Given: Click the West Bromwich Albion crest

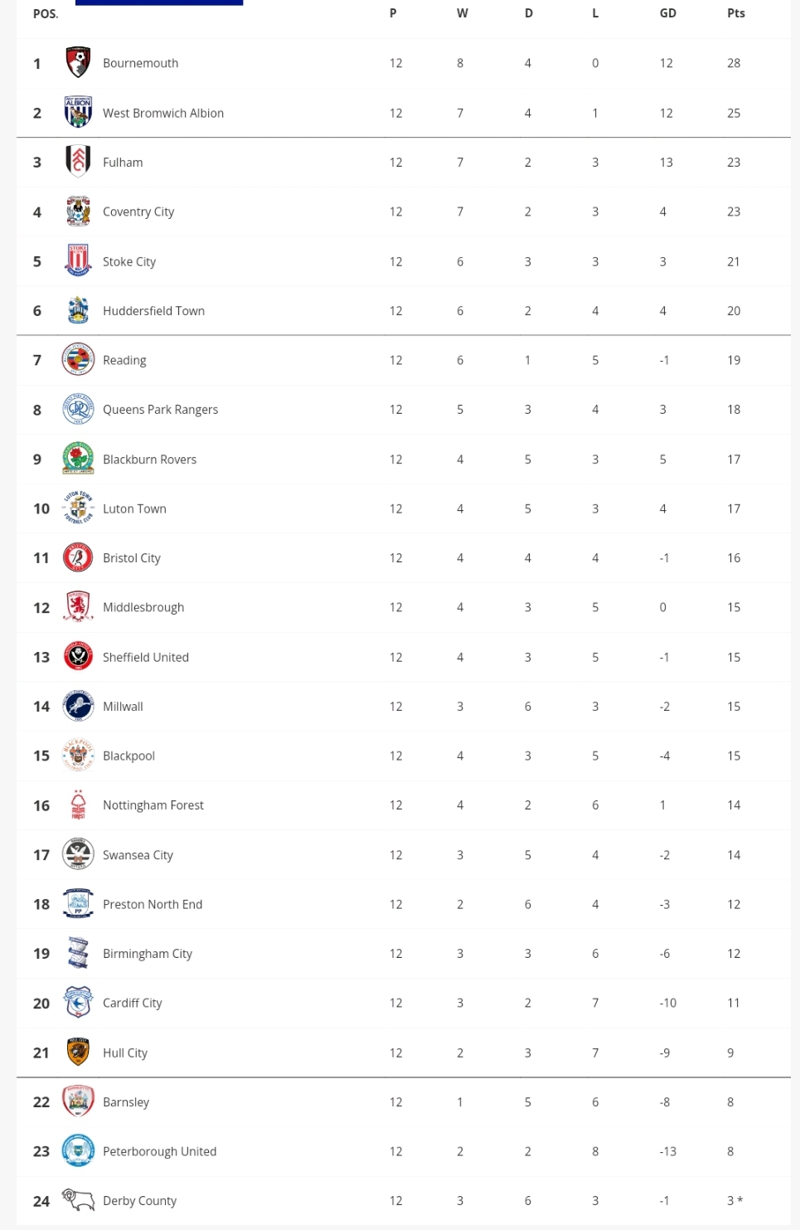Looking at the screenshot, I should pyautogui.click(x=78, y=112).
